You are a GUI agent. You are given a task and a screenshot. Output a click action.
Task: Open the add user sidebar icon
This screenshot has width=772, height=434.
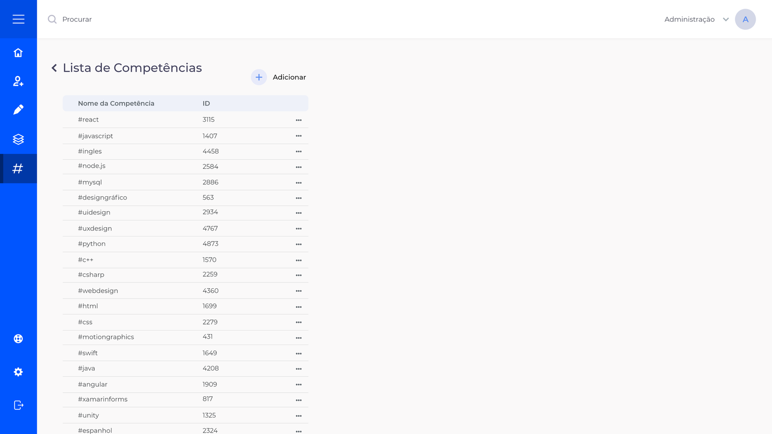[18, 81]
